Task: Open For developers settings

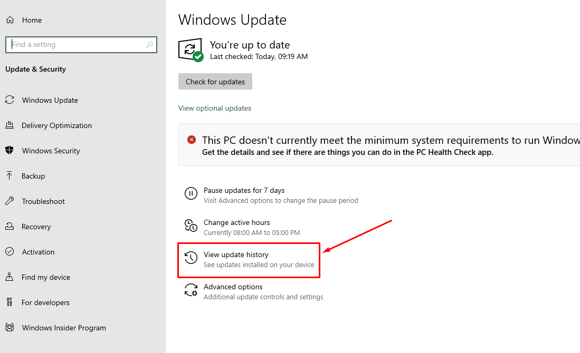Action: (45, 303)
